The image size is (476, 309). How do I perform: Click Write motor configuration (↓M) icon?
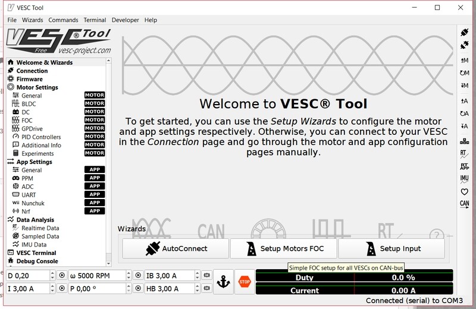point(464,86)
